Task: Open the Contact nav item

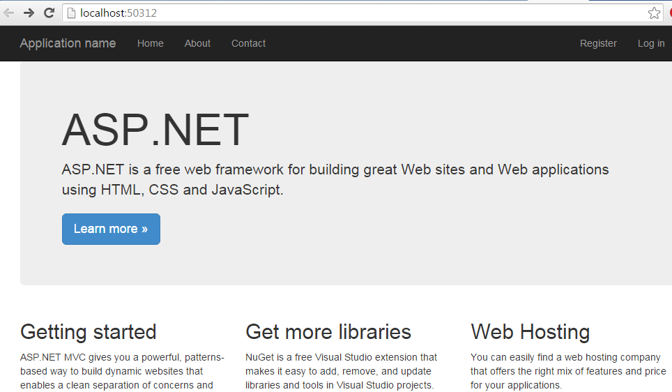Action: [249, 43]
